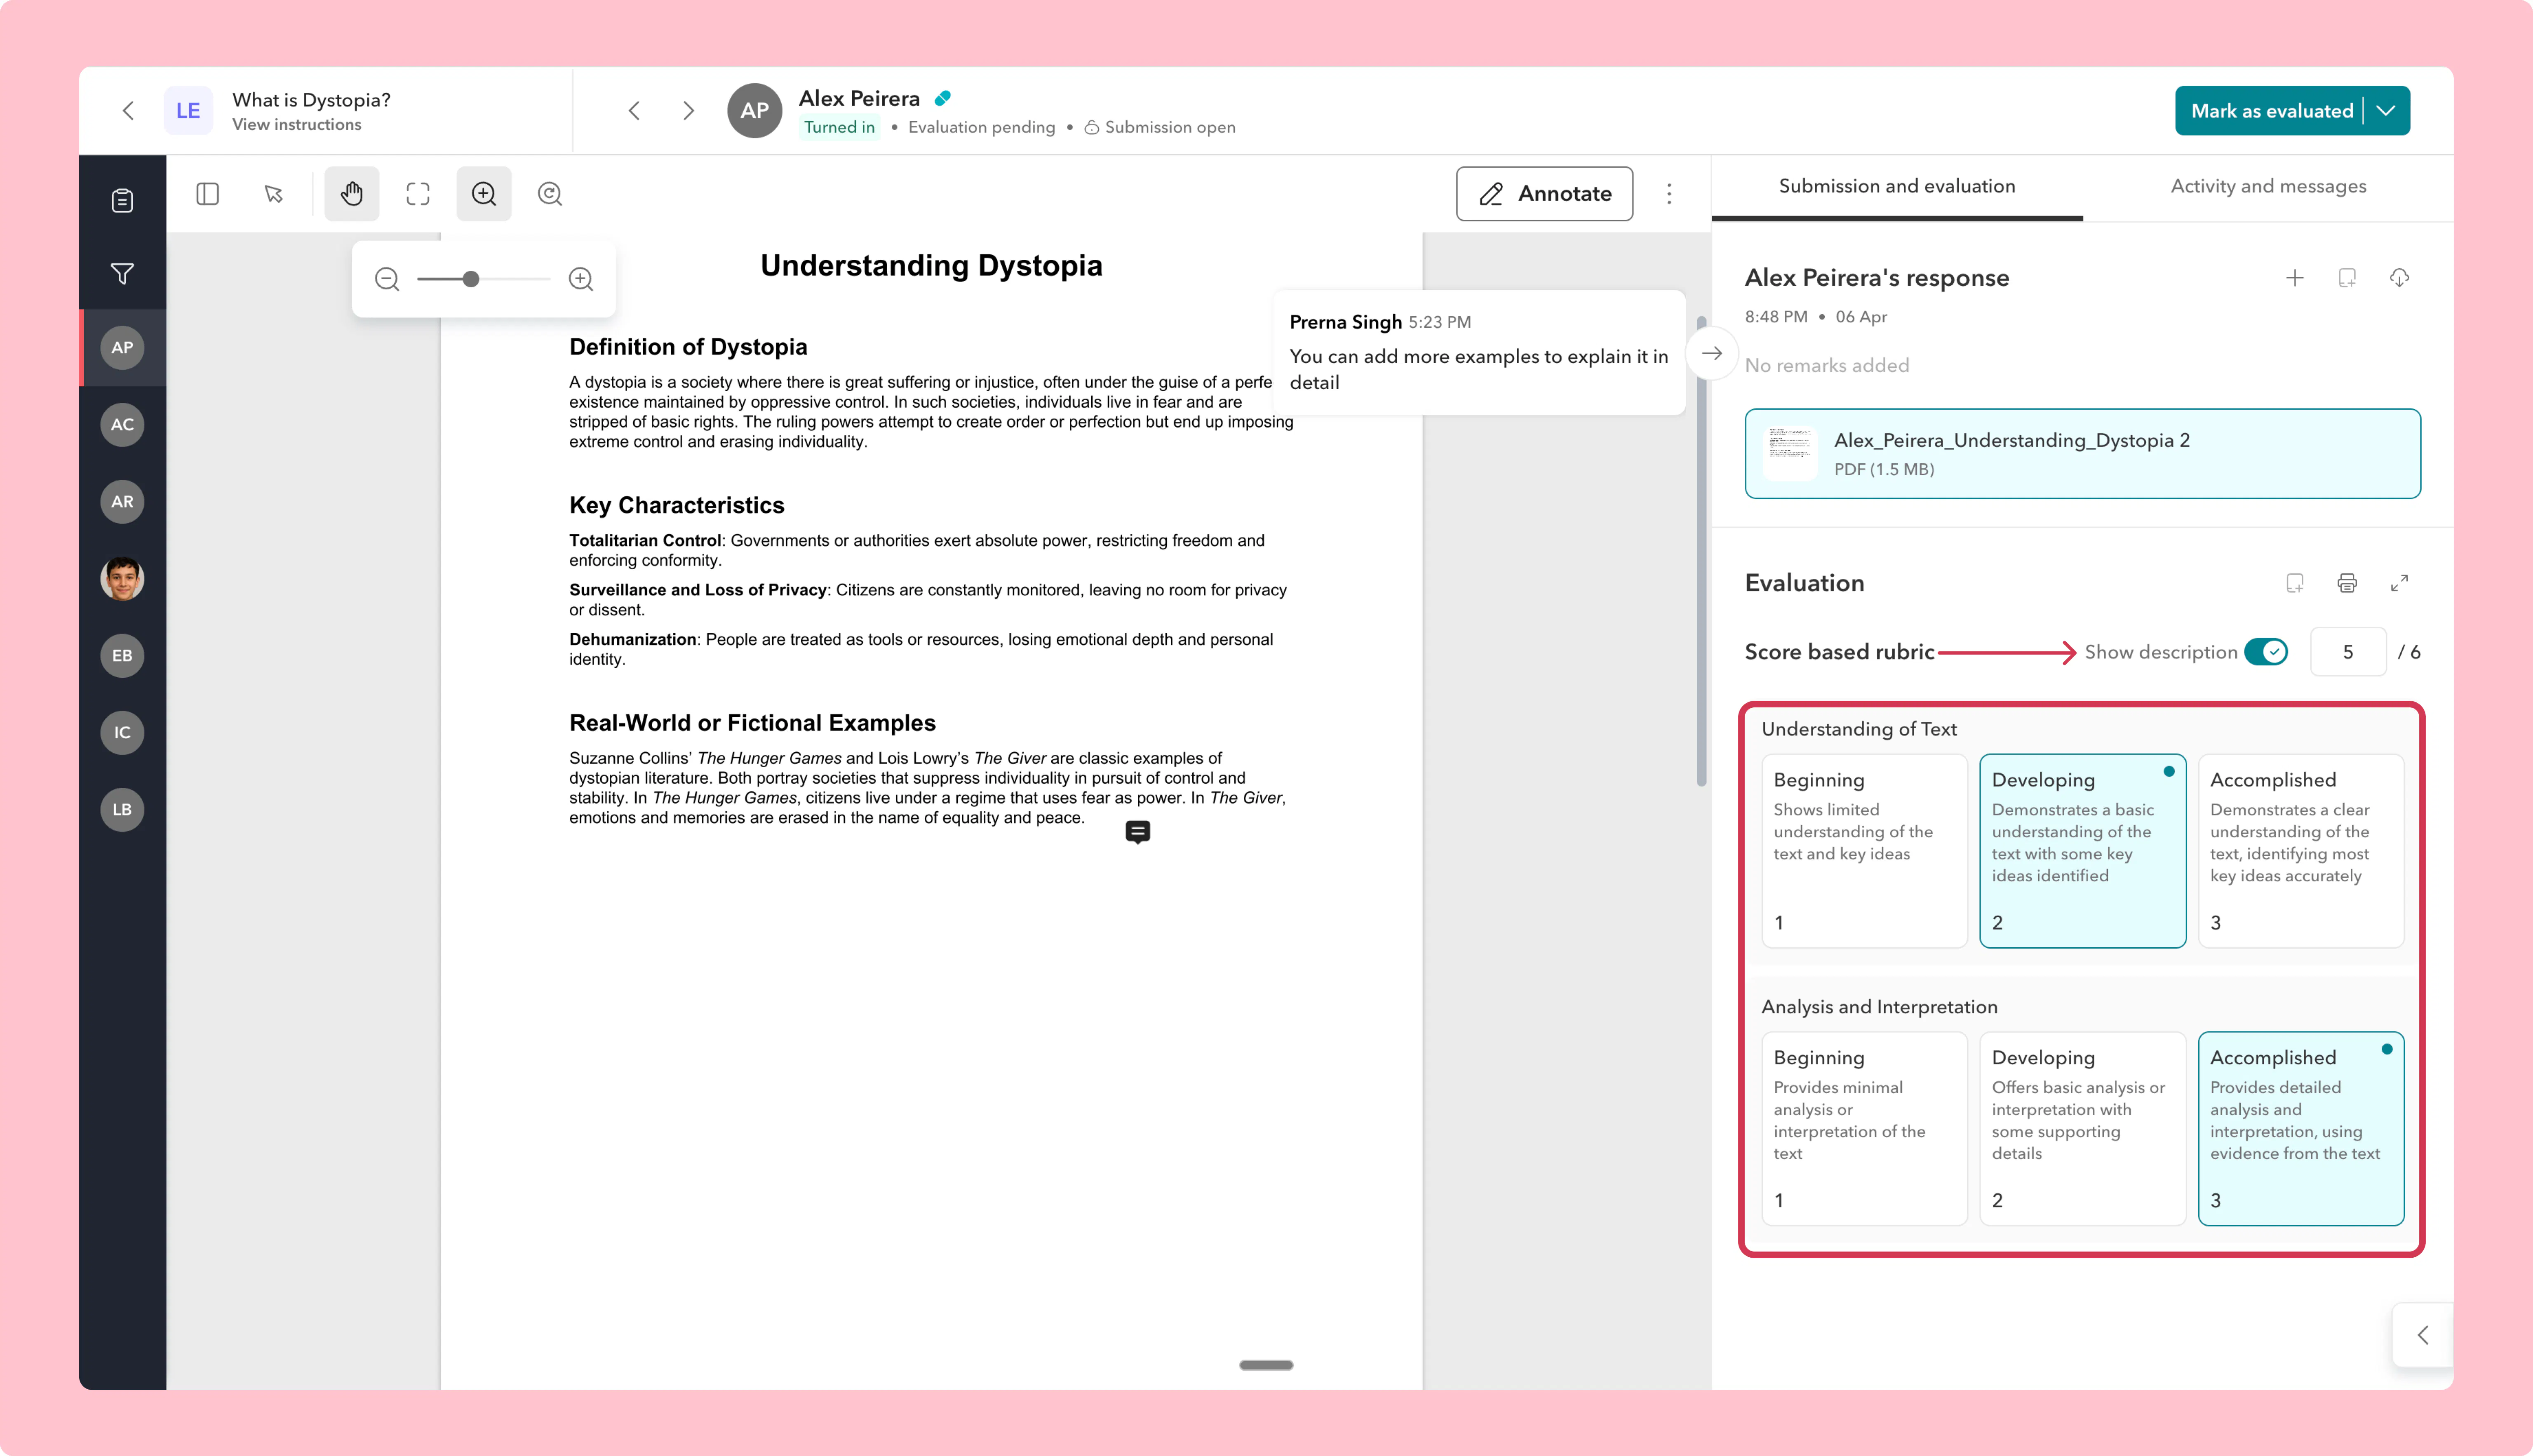Open the filter icon in sidebar
Screen dimensions: 2533x1456
tap(122, 273)
